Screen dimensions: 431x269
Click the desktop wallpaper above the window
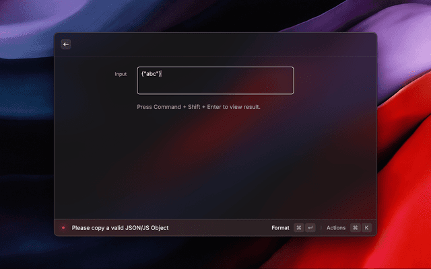tap(215, 15)
